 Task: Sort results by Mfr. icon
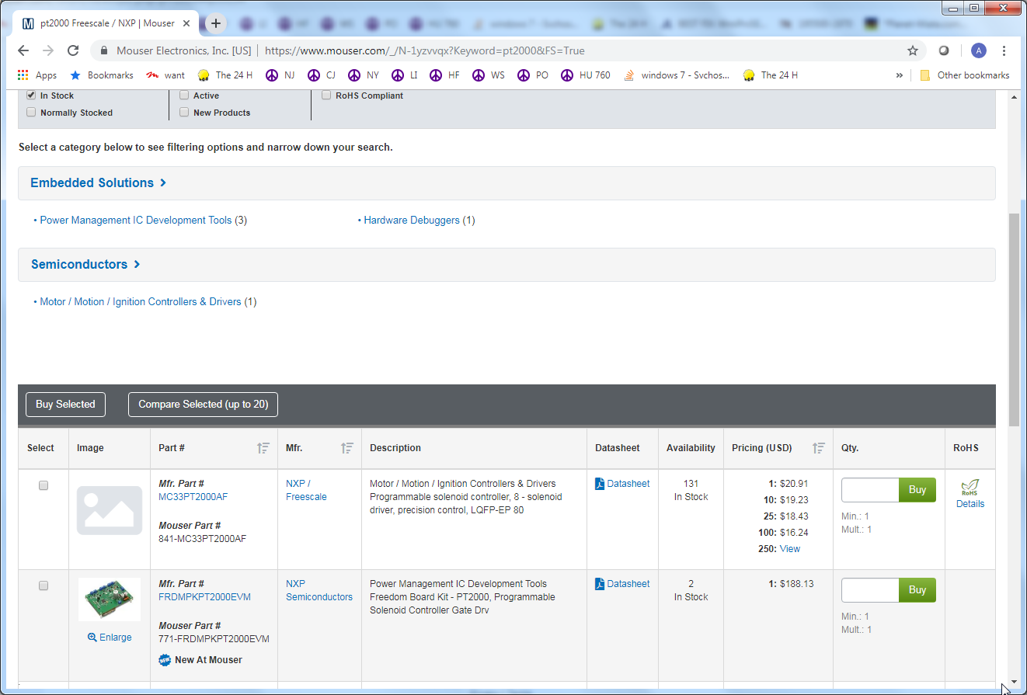coord(347,448)
